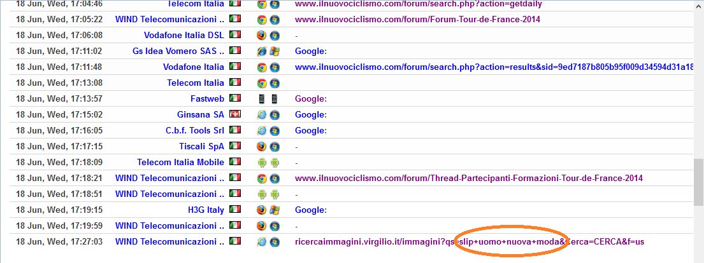Click the Windows OS icon in the 17:19:59 row
The height and width of the screenshot is (263, 704).
(x=275, y=226)
